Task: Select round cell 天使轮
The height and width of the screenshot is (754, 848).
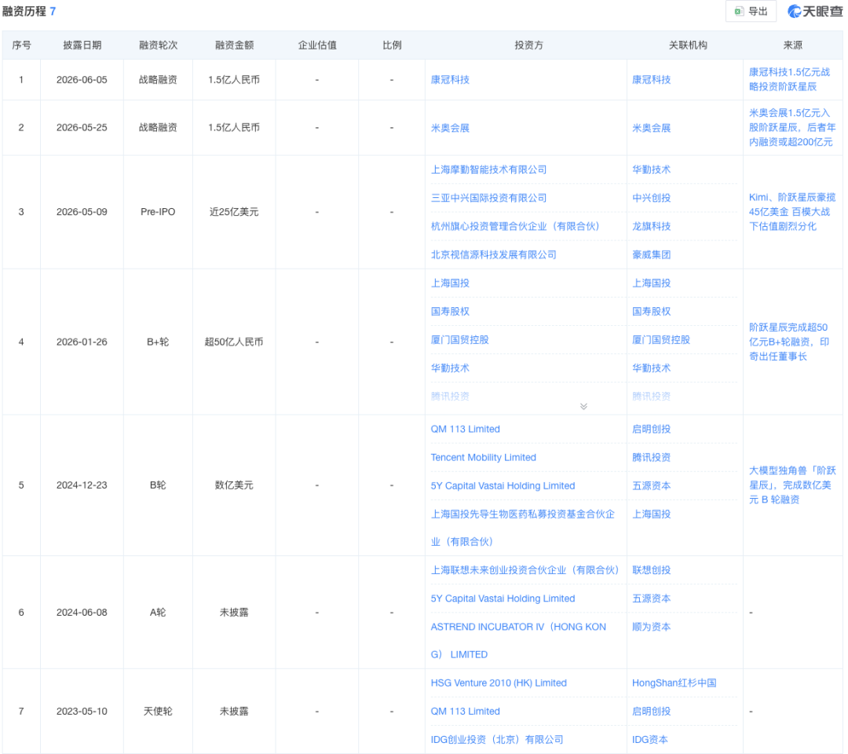Action: pyautogui.click(x=158, y=712)
